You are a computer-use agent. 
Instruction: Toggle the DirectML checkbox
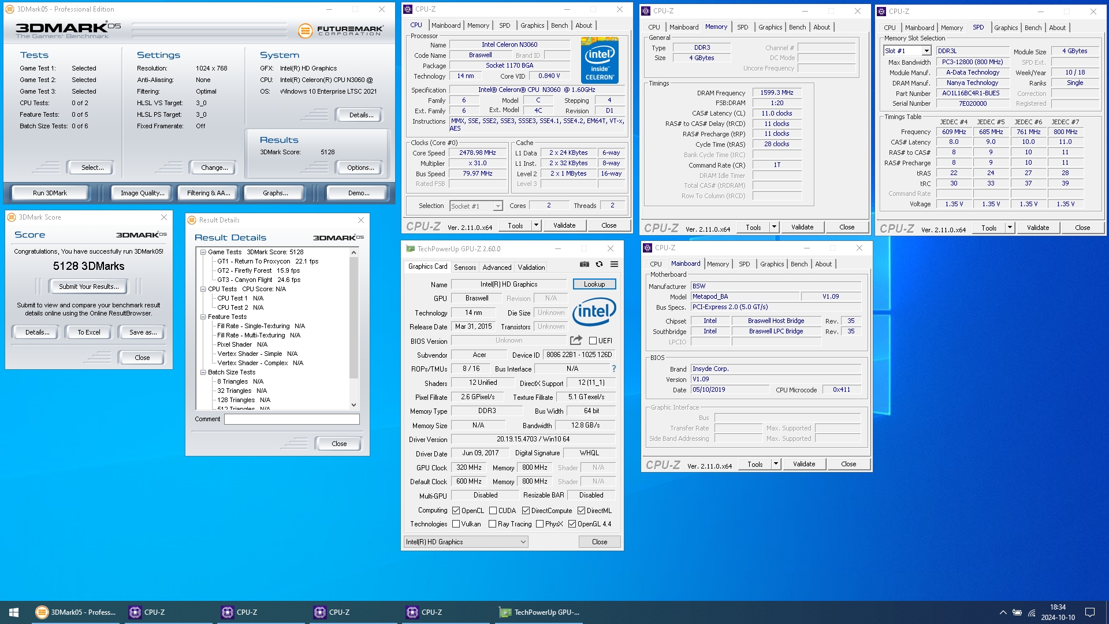click(581, 511)
